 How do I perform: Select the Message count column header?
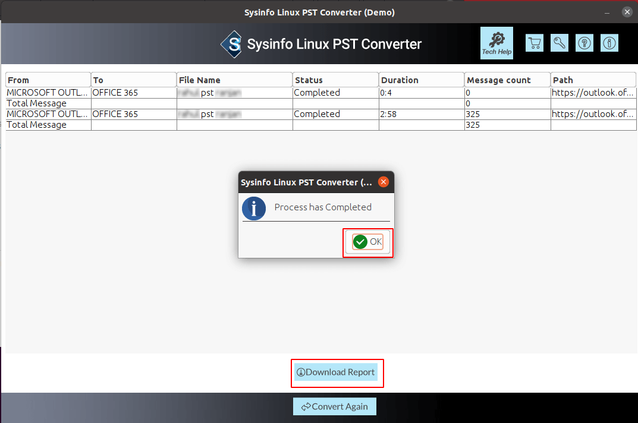pyautogui.click(x=507, y=80)
